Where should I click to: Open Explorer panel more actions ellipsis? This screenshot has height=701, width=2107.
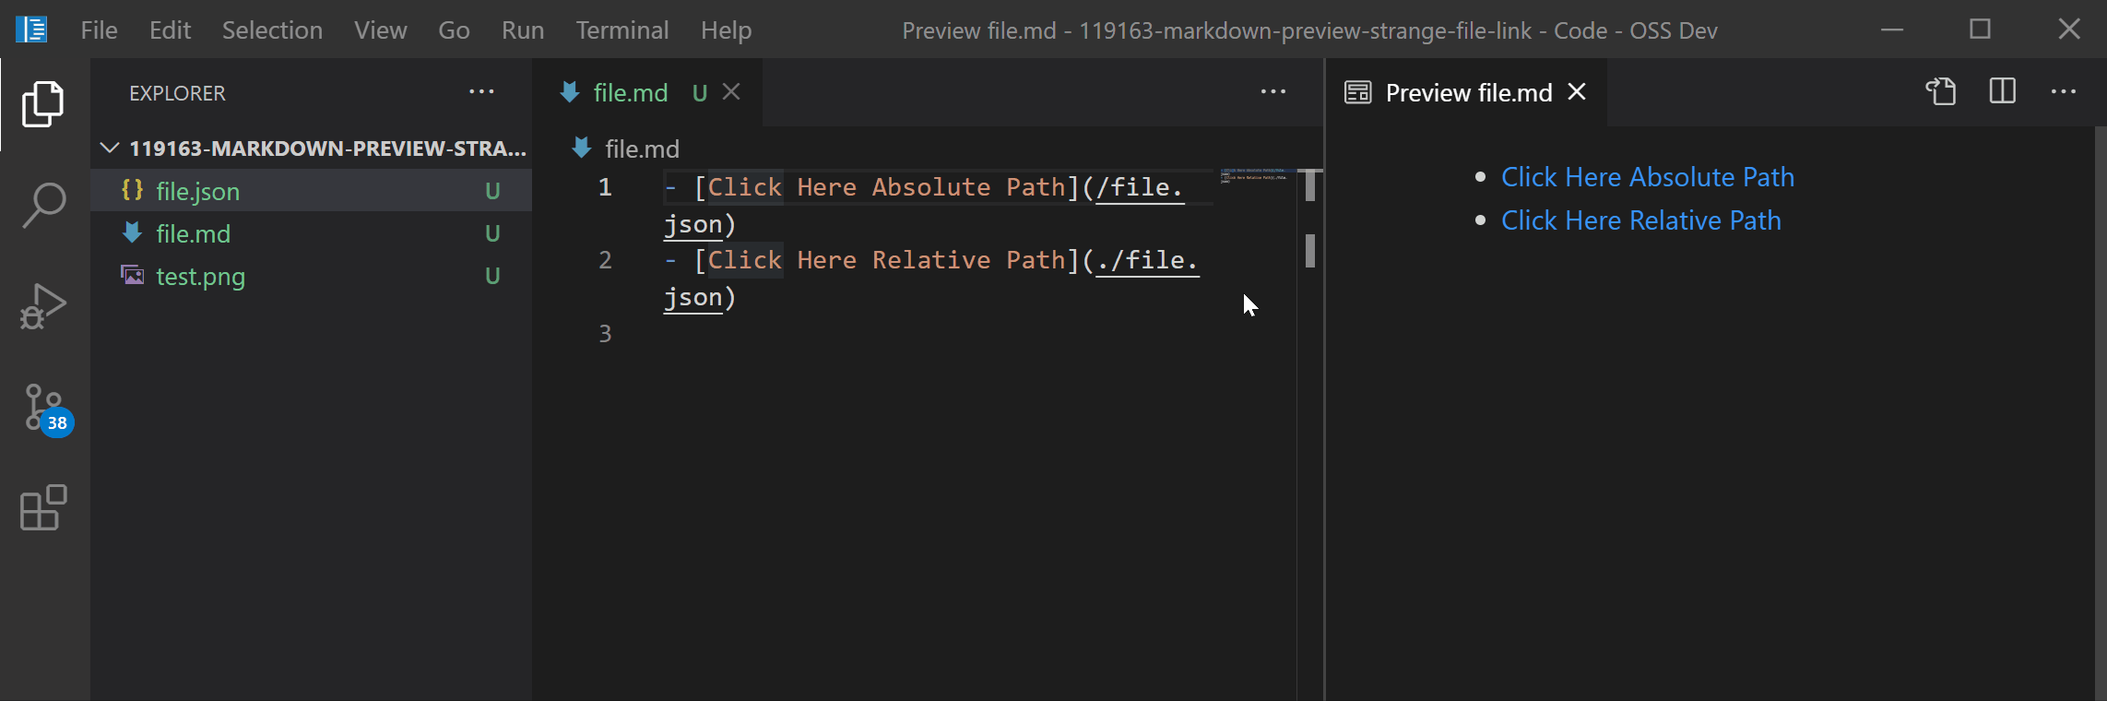pyautogui.click(x=481, y=92)
